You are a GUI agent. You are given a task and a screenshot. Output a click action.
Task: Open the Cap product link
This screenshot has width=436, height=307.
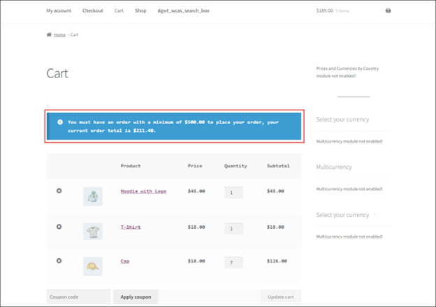coord(125,261)
